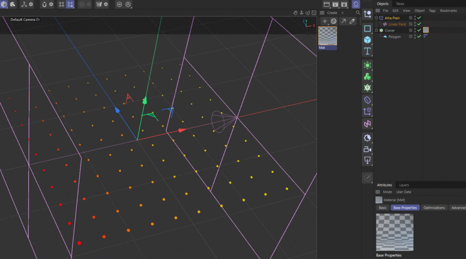The image size is (466, 259).
Task: Open the Tags menu in Objects panel
Action: coord(432,10)
